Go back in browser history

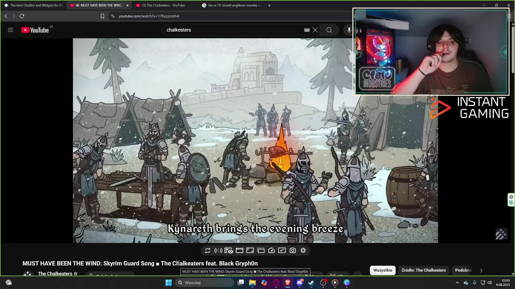click(6, 16)
